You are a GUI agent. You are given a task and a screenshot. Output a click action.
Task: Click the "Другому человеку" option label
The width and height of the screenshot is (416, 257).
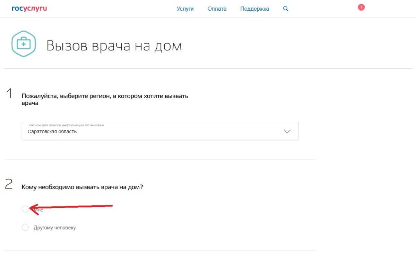coord(54,228)
